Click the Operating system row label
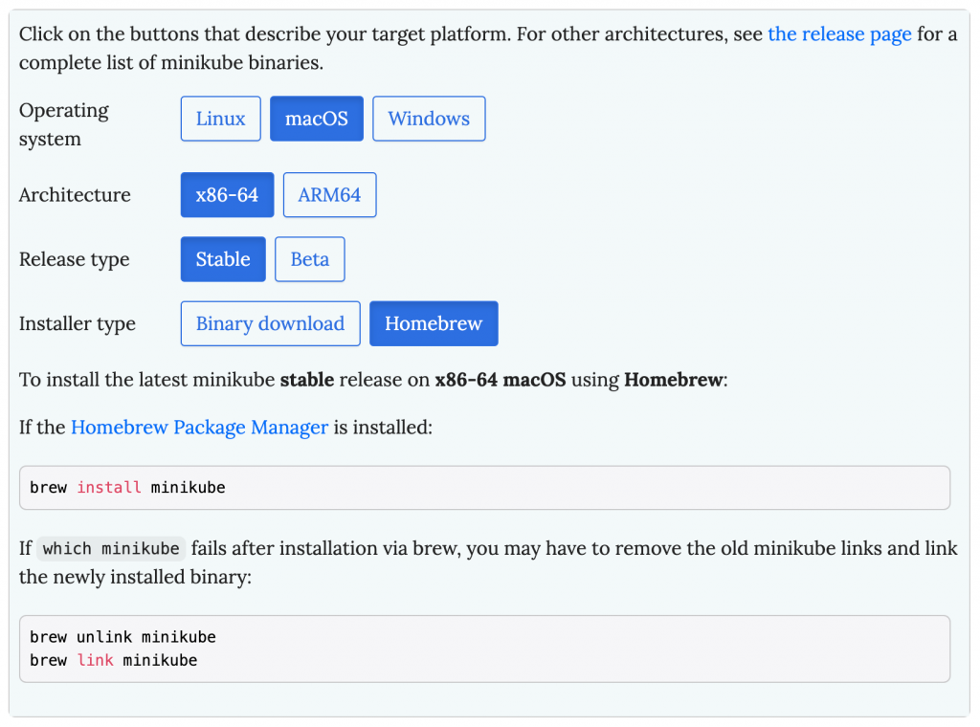This screenshot has height=727, width=980. pyautogui.click(x=64, y=124)
